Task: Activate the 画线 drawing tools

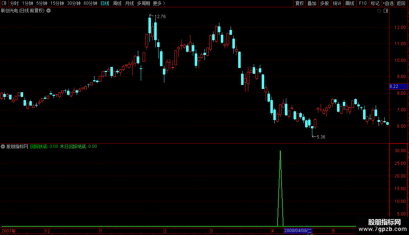Action: 350,3
